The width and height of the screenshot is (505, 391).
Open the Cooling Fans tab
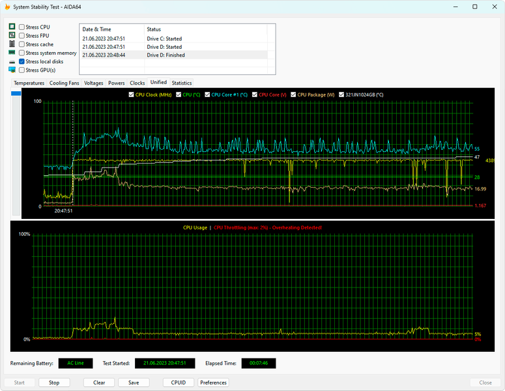pyautogui.click(x=64, y=83)
